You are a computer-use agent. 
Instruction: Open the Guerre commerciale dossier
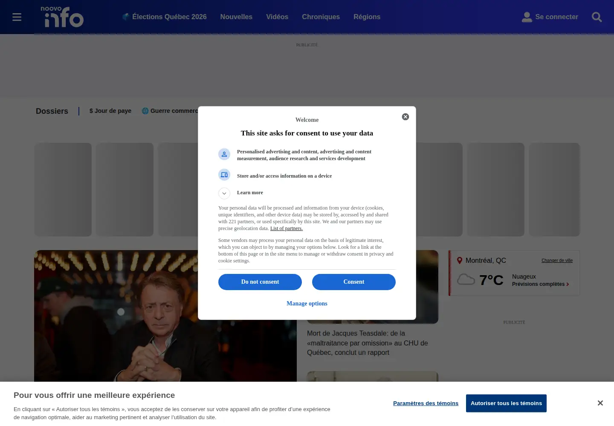(170, 111)
